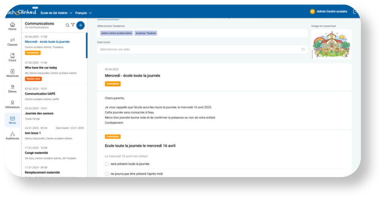Image resolution: width=383 pixels, height=199 pixels.
Task: Click the 'Admin Centre scolaire' user name
Action: point(332,11)
